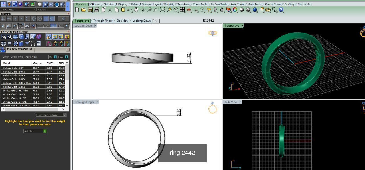Toggle the GV switch in Metal Weights
Screen dimensions: 365x170
[53, 57]
